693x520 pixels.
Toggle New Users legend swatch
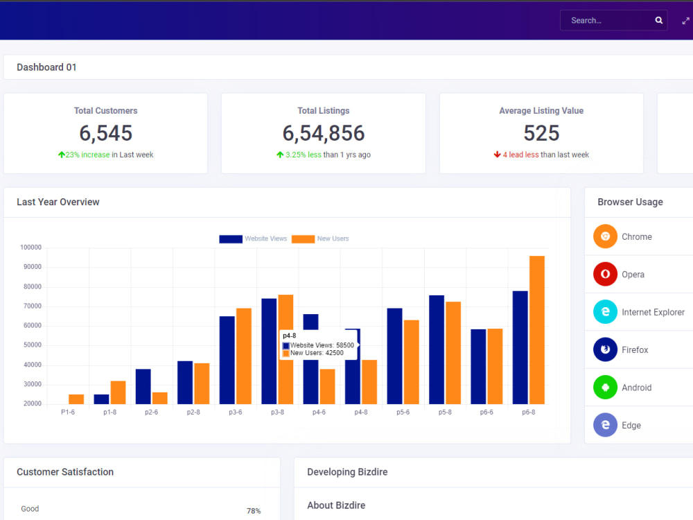click(304, 239)
